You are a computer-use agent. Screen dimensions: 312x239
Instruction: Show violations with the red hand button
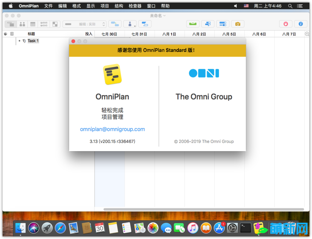pos(286,24)
